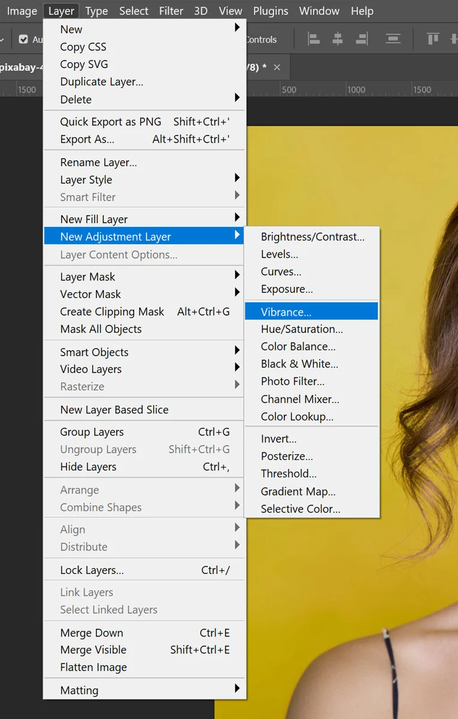The width and height of the screenshot is (458, 719).
Task: Open the Plugins menu
Action: tap(271, 11)
